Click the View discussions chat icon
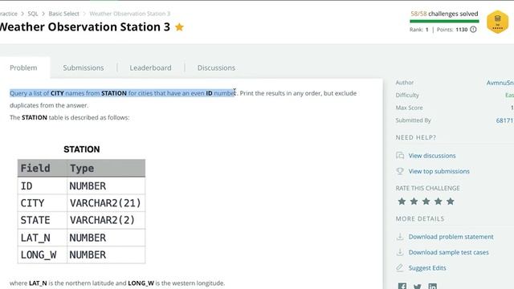This screenshot has height=289, width=514. pos(400,155)
